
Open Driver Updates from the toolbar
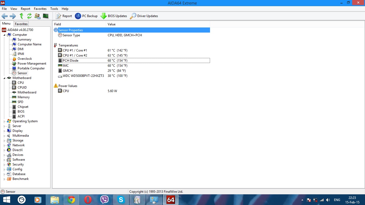[144, 16]
